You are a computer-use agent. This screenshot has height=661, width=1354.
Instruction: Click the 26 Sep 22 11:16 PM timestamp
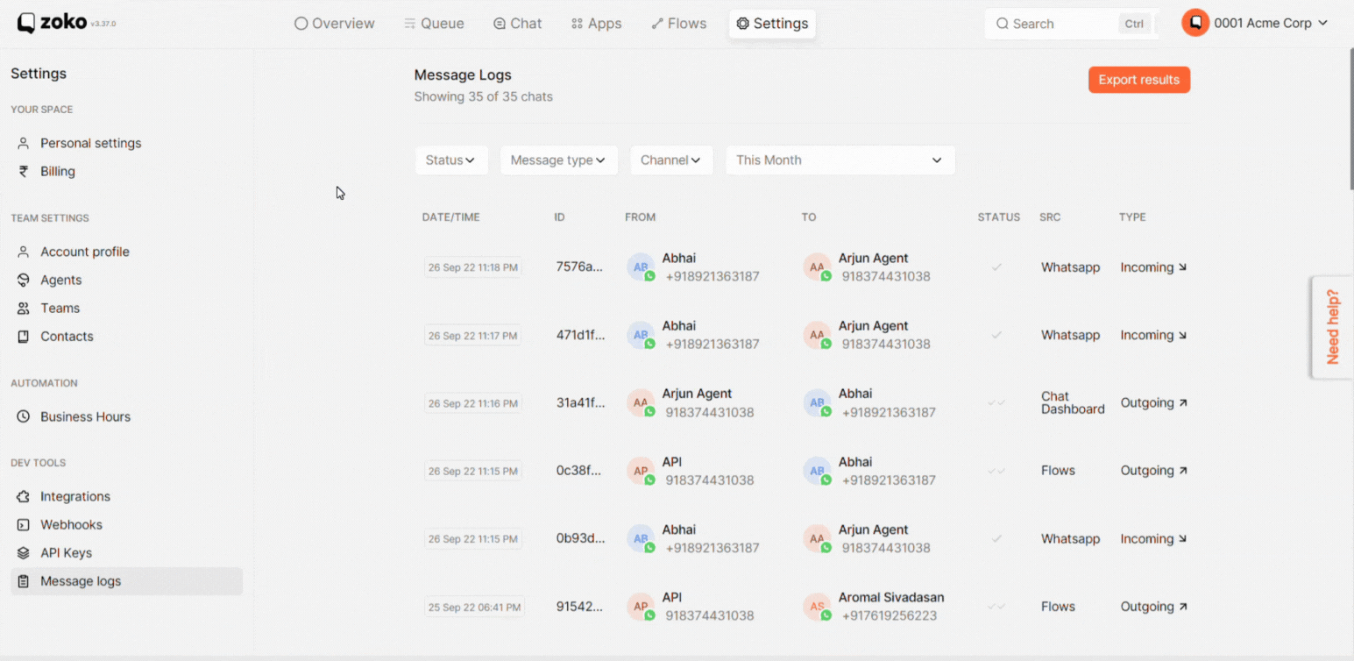click(x=473, y=403)
